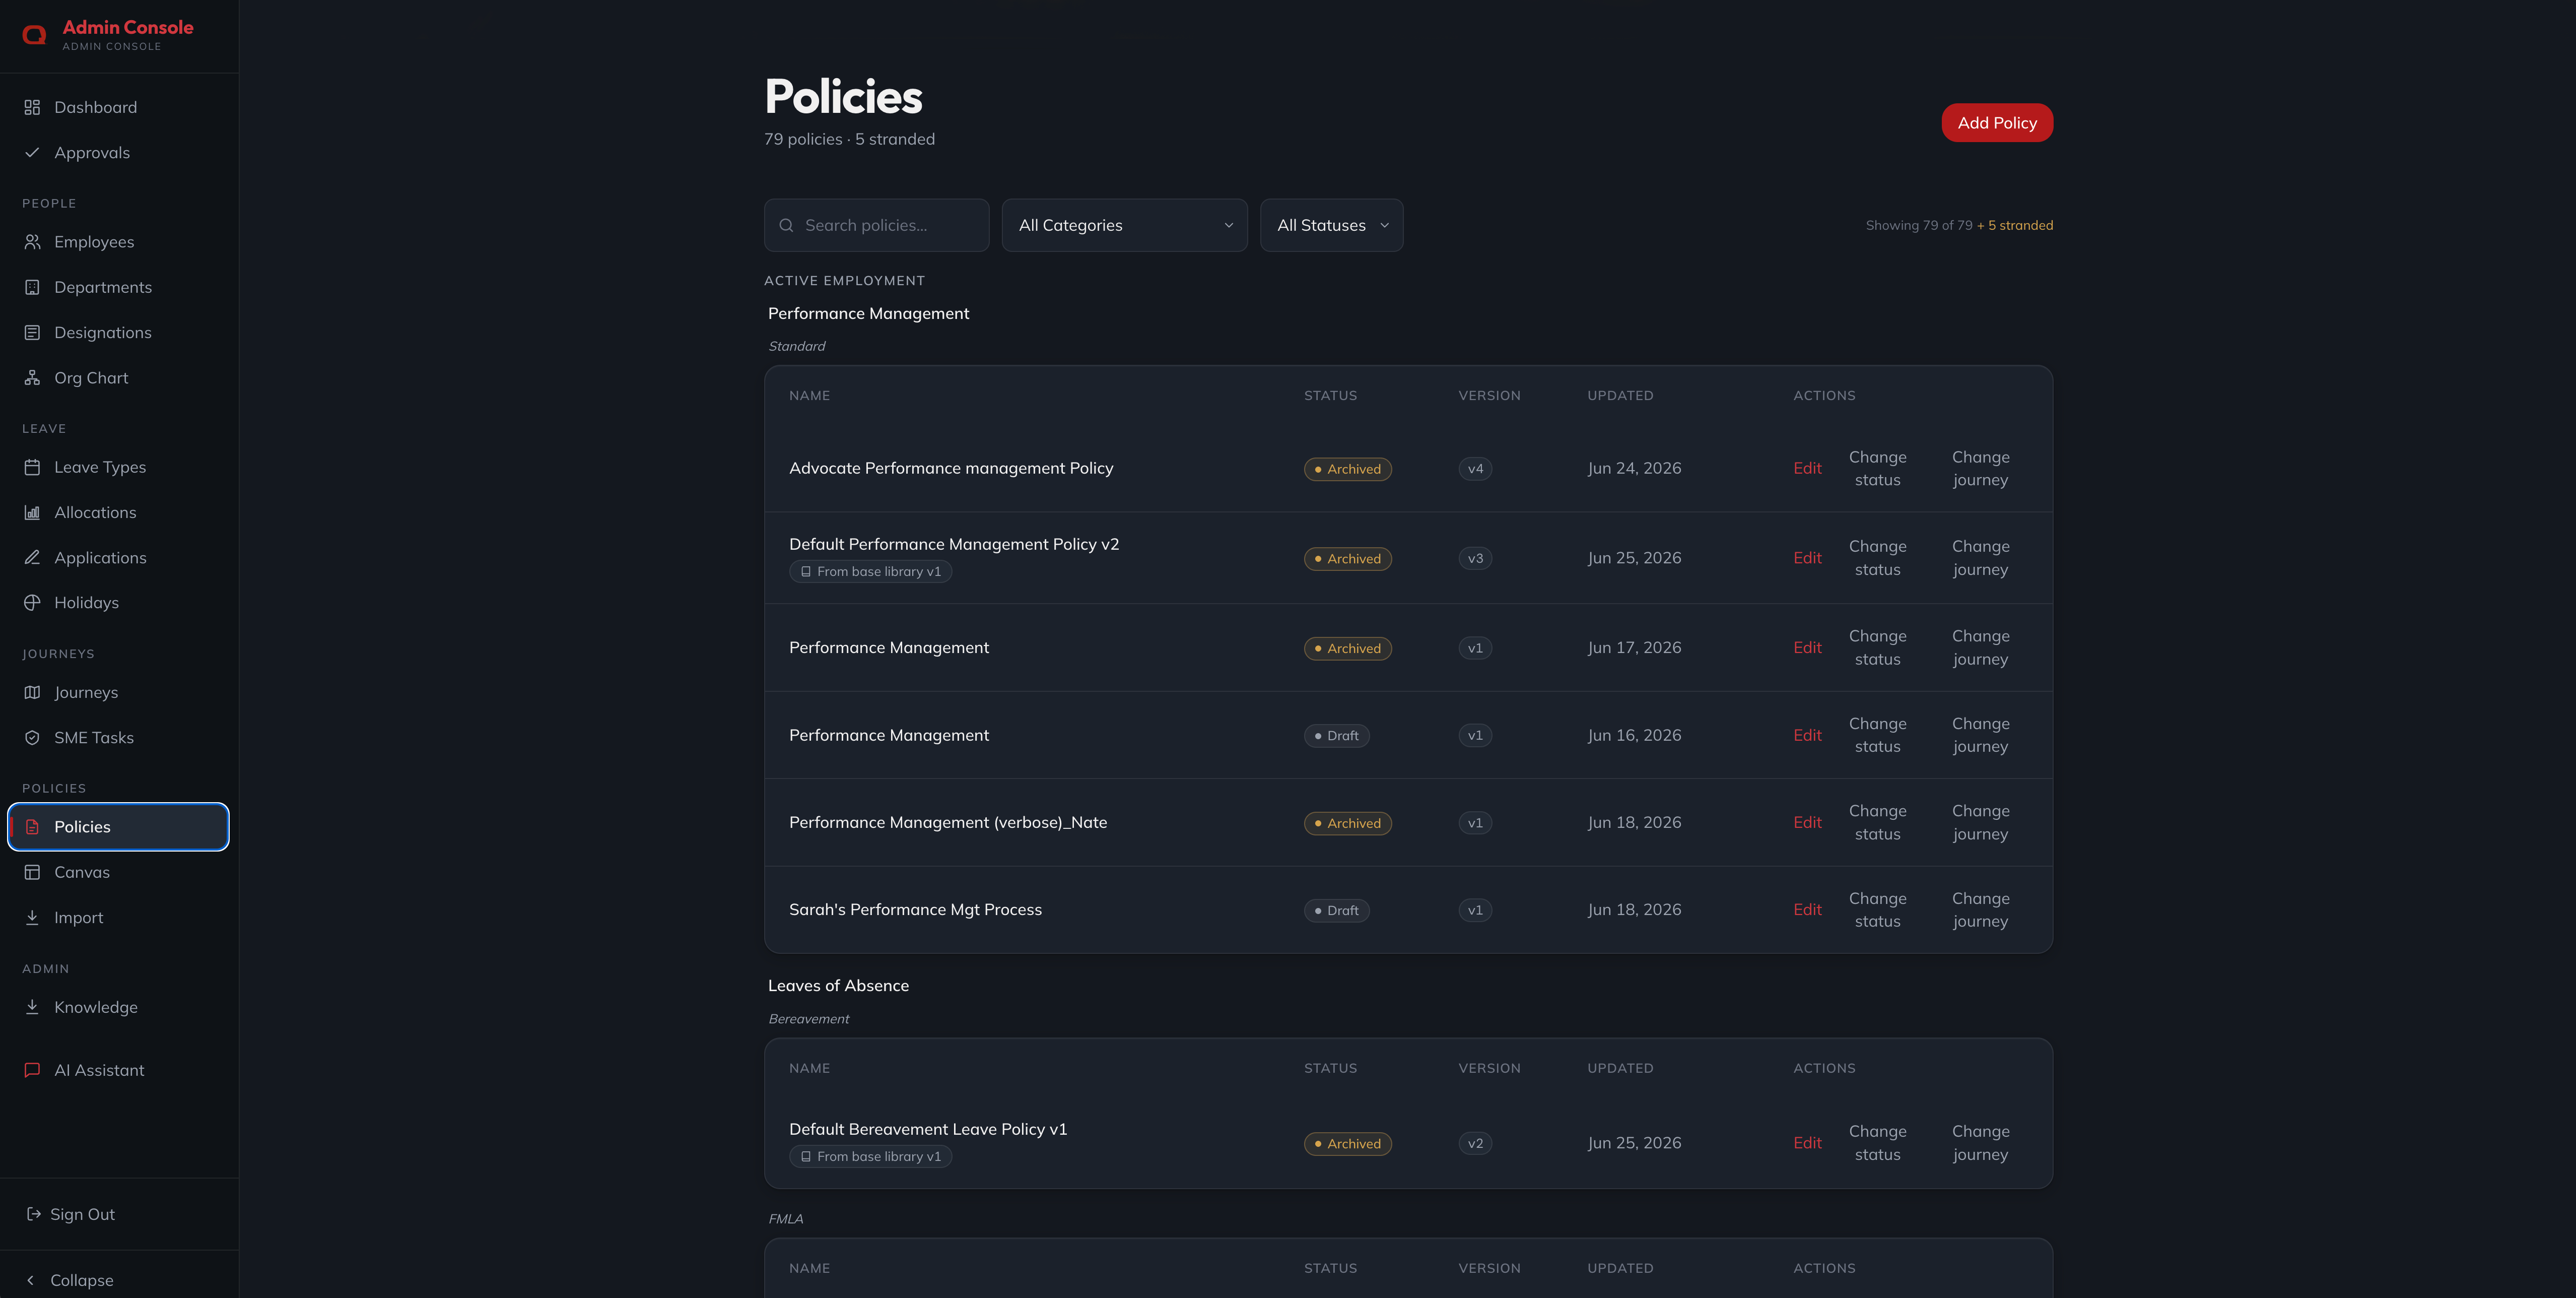Image resolution: width=2576 pixels, height=1298 pixels.
Task: Click the Leave Types calendar icon
Action: coord(32,467)
